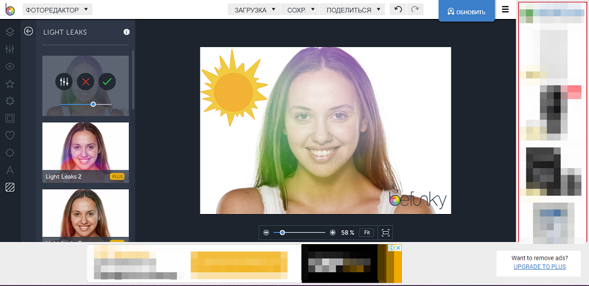
Task: Click the BeFunky logo icon
Action: click(10, 9)
